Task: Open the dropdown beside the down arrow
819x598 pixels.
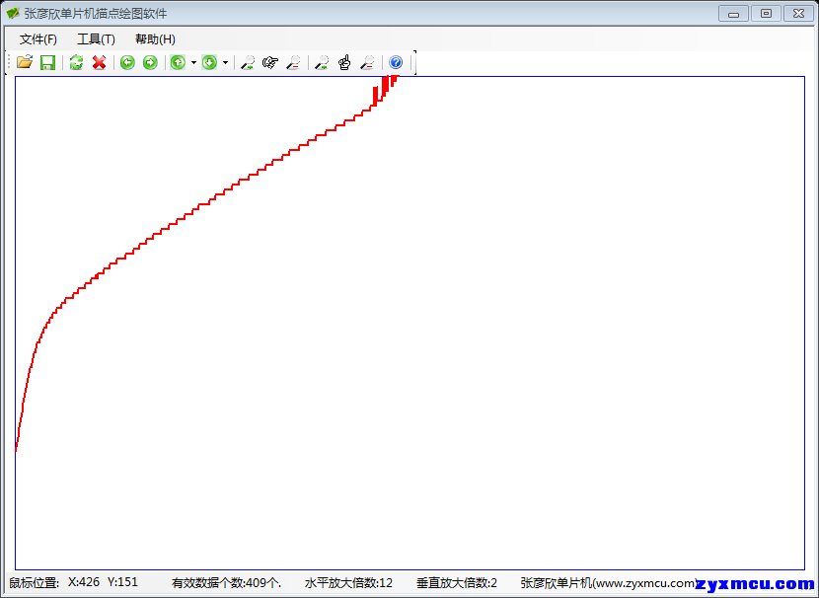Action: coord(225,63)
